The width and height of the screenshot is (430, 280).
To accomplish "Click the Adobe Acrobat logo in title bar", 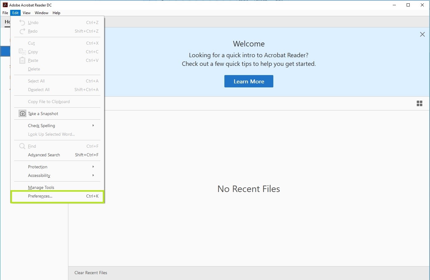I will (5, 5).
